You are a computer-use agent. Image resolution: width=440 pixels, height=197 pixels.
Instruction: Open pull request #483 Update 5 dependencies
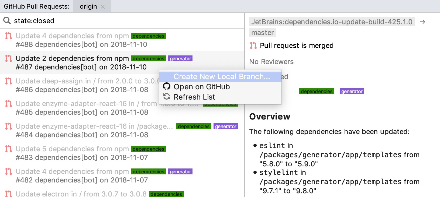81,153
